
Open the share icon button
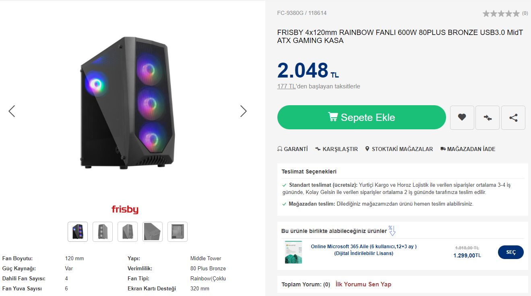tap(513, 118)
